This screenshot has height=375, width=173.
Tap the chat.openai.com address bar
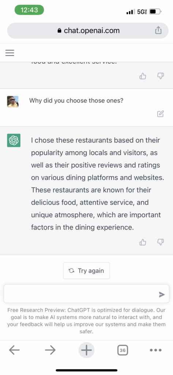pyautogui.click(x=88, y=31)
